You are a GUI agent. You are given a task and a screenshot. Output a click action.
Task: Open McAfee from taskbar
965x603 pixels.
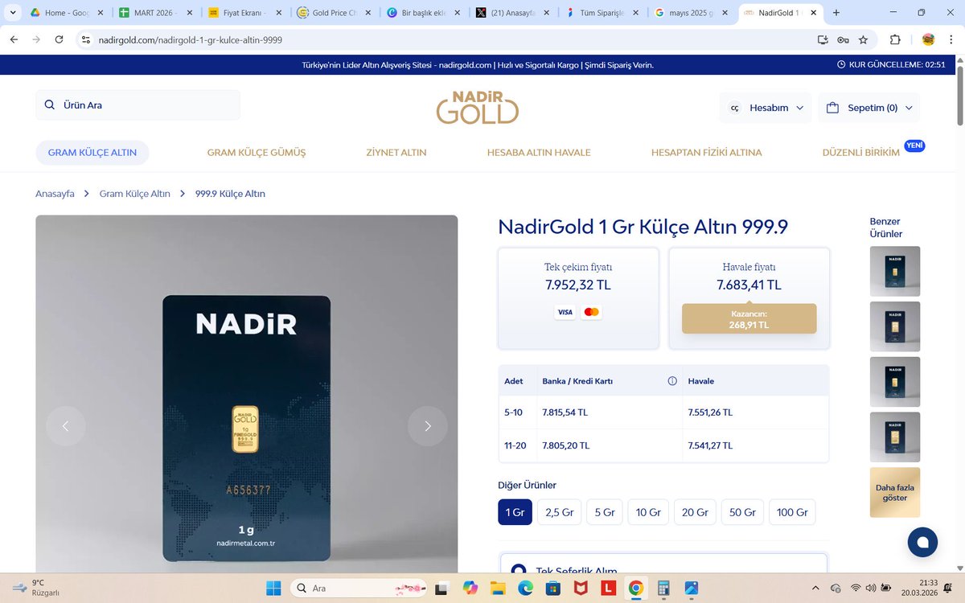pyautogui.click(x=581, y=588)
